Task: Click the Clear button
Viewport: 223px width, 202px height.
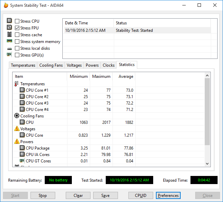Action: (78, 196)
